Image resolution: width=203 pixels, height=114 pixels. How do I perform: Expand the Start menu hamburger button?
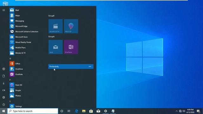tap(4, 10)
